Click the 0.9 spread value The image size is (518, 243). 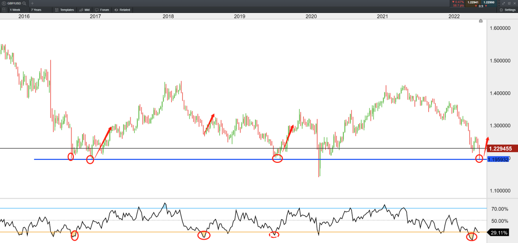481,6
